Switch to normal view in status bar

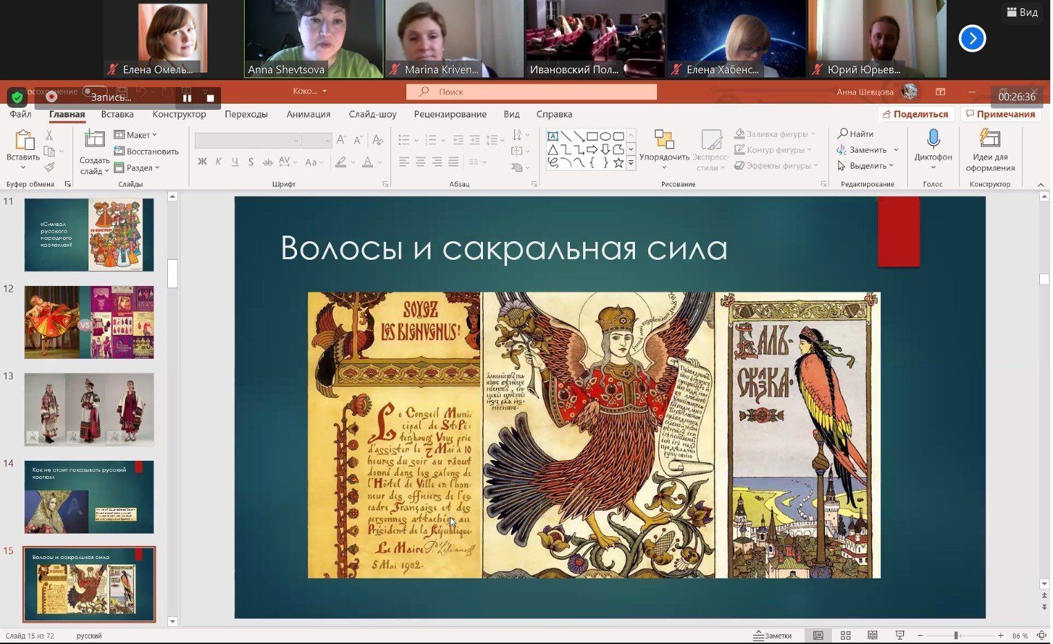pos(818,636)
